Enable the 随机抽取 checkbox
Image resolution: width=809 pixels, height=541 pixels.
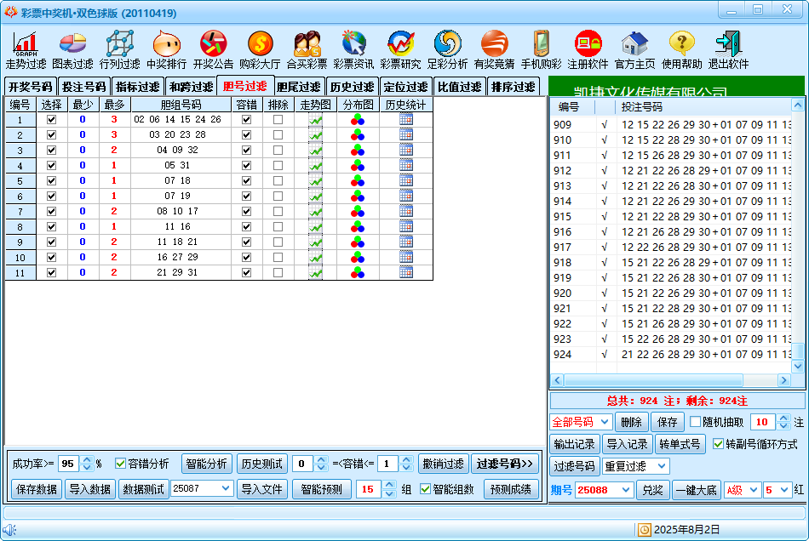point(696,422)
